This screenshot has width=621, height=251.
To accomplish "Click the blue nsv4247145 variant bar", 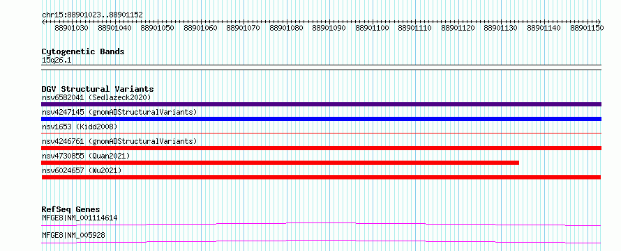I will (321, 119).
